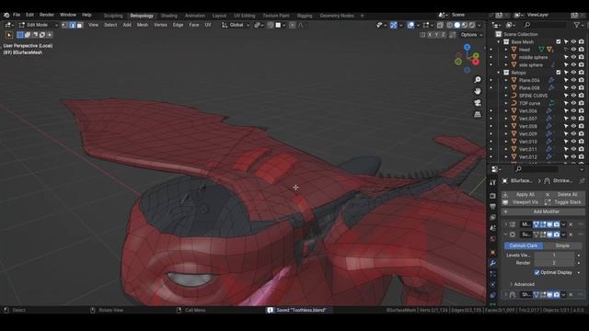Switch to the Sculpting workspace tab
This screenshot has width=589, height=331.
113,16
